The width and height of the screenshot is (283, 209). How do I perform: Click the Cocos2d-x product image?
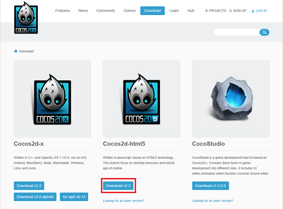[x=52, y=99]
